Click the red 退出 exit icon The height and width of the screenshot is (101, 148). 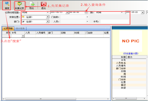point(44,4)
